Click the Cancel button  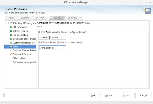pyautogui.click(x=143, y=95)
